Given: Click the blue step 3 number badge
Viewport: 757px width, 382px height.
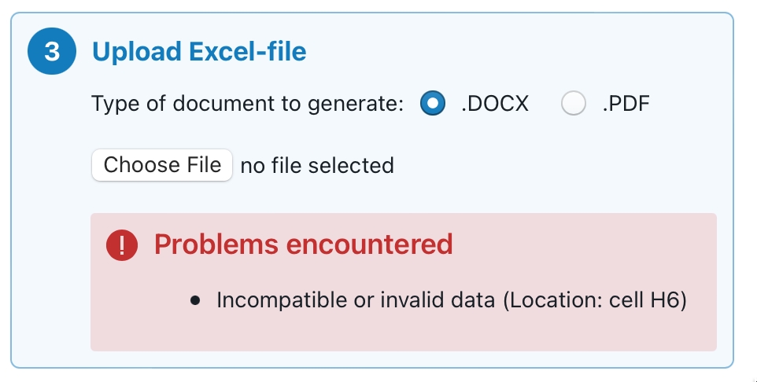Looking at the screenshot, I should pos(52,51).
